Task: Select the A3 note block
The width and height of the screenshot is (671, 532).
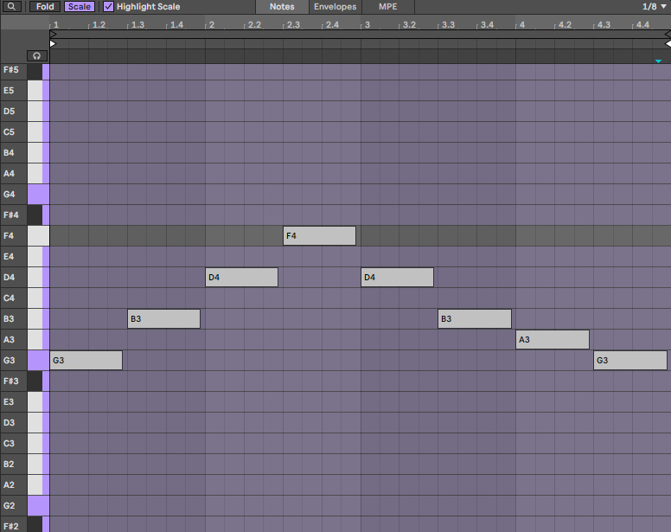Action: (x=553, y=339)
